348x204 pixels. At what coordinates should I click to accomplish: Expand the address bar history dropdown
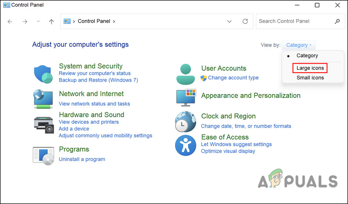[x=229, y=22]
